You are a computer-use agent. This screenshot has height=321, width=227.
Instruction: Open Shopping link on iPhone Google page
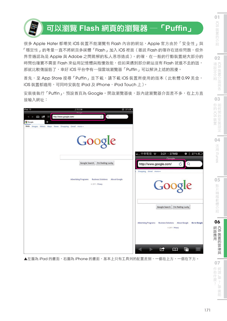pyautogui.click(x=142, y=171)
